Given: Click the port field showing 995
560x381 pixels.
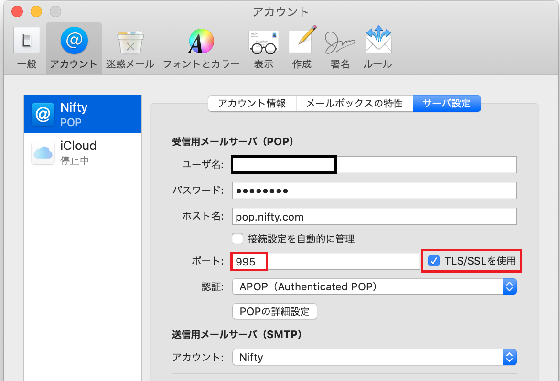Looking at the screenshot, I should pos(325,262).
